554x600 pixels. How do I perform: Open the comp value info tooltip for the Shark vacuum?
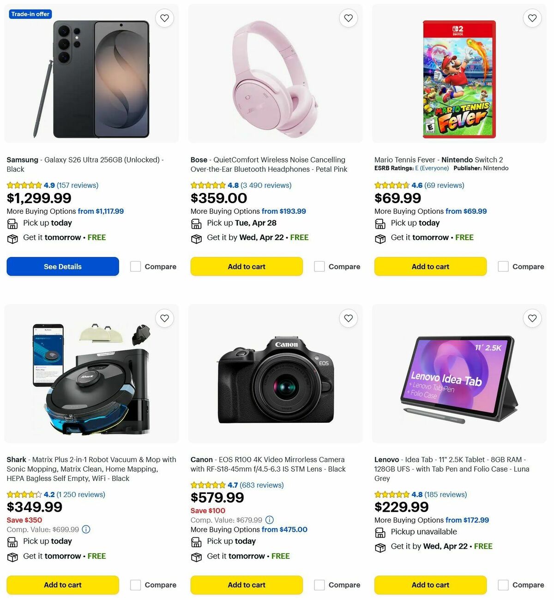point(86,529)
